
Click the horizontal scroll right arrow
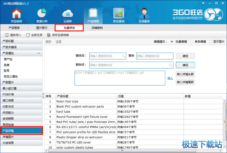tap(221, 151)
